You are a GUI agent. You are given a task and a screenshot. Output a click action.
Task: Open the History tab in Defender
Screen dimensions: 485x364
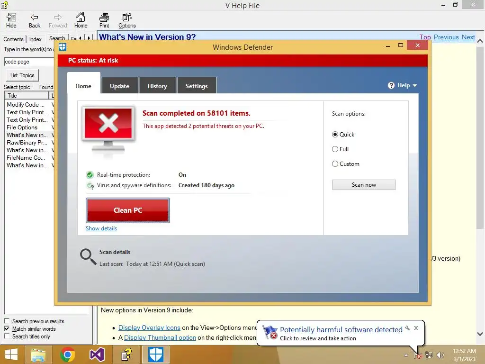(x=157, y=86)
